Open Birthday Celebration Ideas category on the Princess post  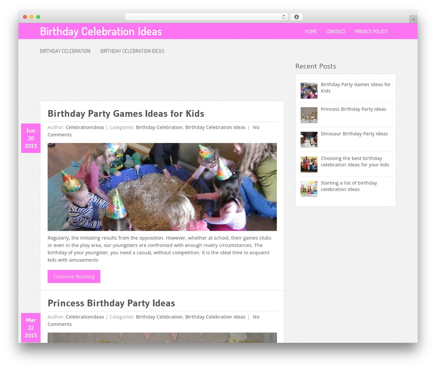pyautogui.click(x=215, y=317)
